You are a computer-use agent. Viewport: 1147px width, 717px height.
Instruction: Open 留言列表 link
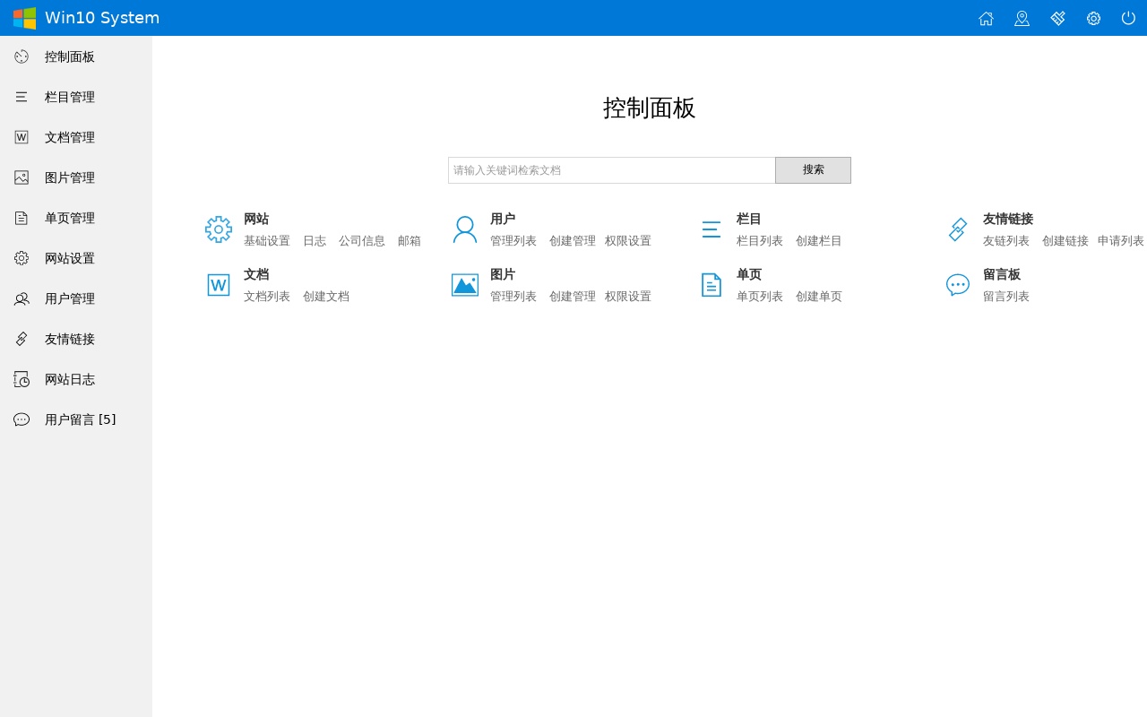point(1006,297)
